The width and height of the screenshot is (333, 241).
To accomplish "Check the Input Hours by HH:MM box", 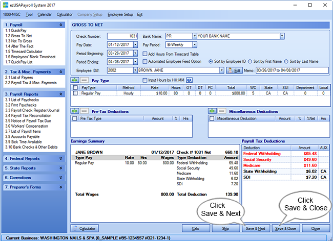I will 144,80.
